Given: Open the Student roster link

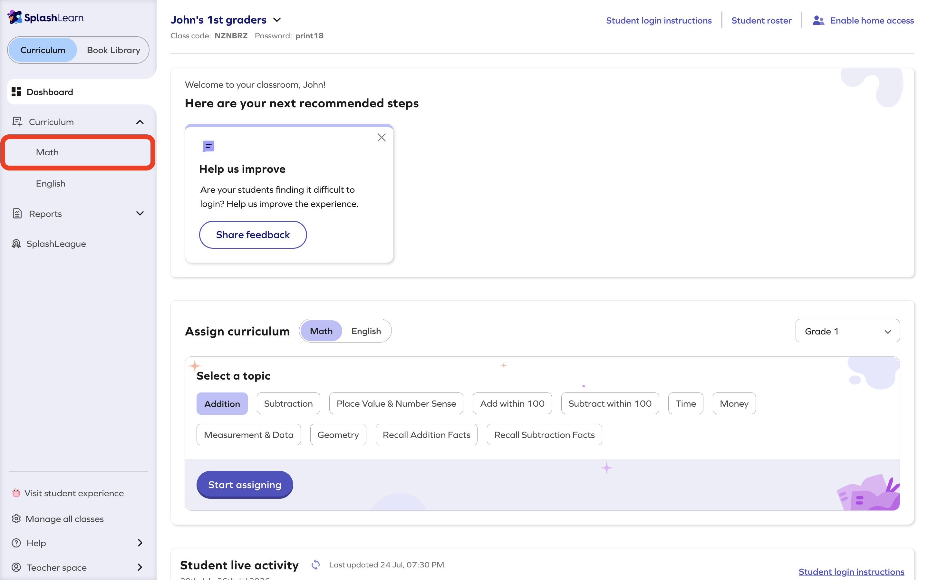Looking at the screenshot, I should tap(761, 20).
